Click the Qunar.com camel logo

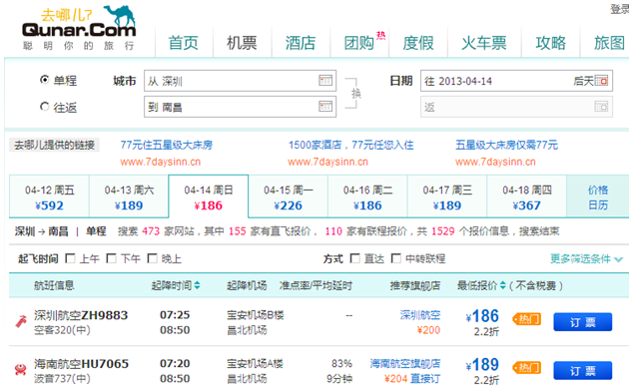(x=79, y=28)
